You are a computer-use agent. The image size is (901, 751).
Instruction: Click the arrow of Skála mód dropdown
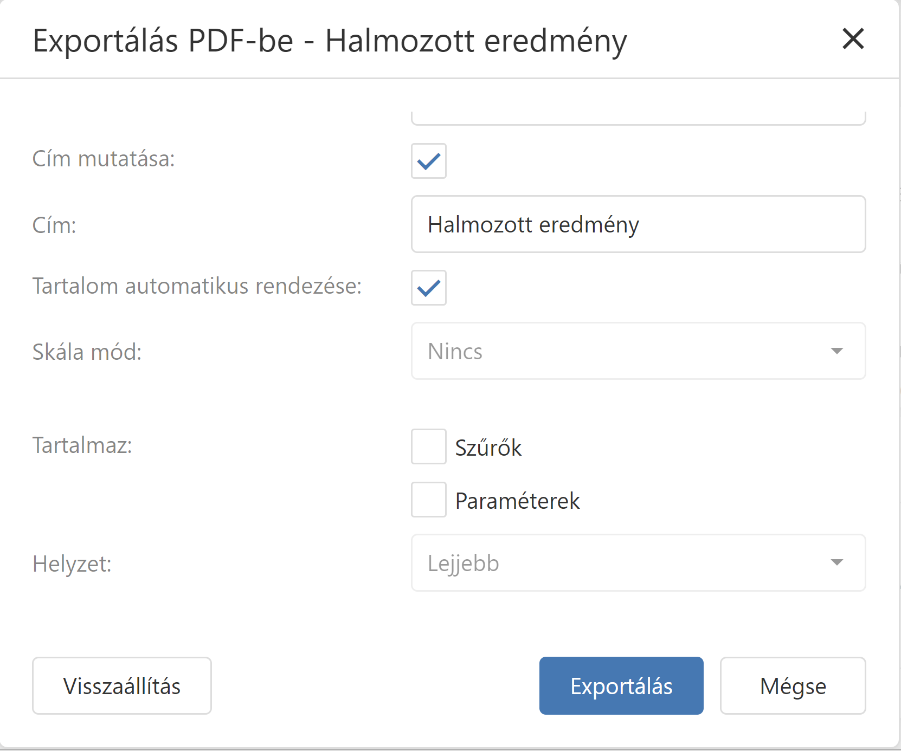tap(836, 351)
